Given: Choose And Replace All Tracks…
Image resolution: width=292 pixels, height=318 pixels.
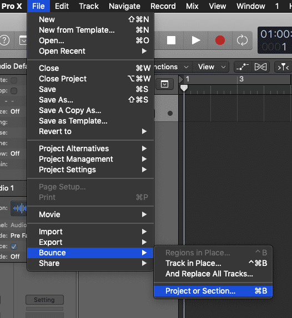Looking at the screenshot, I should pos(213,274).
